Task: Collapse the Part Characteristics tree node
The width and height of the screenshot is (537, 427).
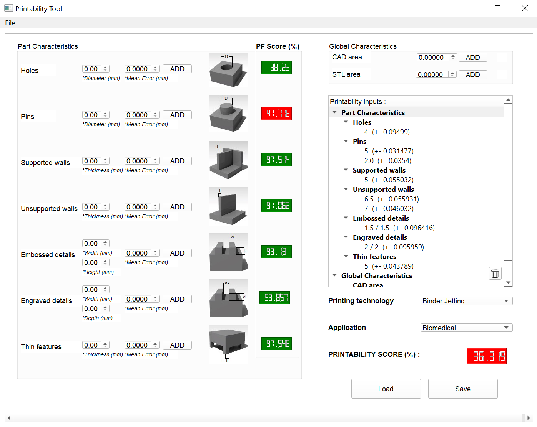Action: tap(334, 112)
